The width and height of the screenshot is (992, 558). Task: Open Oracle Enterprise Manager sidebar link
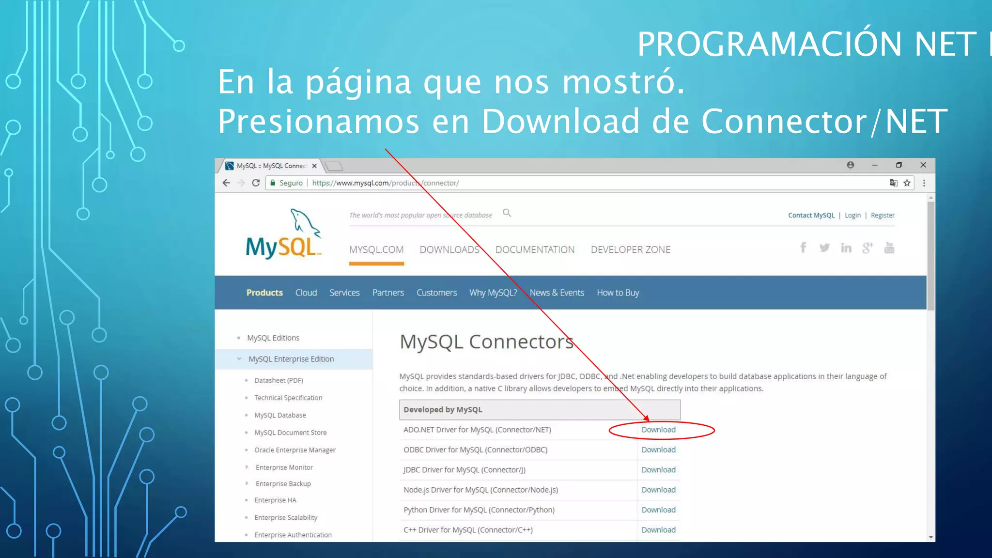coord(294,450)
